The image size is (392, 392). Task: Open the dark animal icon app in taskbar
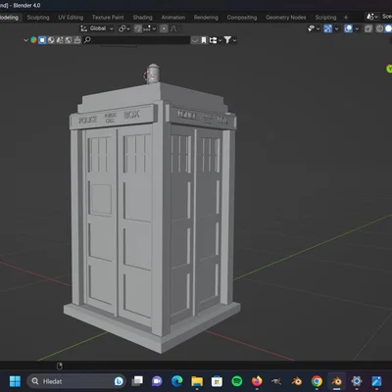coord(276,381)
